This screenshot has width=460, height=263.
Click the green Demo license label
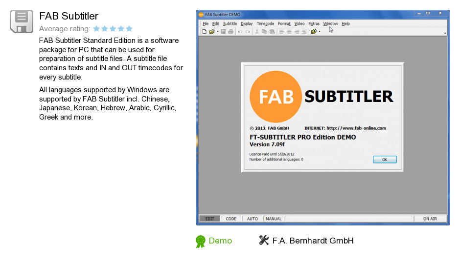pos(220,241)
